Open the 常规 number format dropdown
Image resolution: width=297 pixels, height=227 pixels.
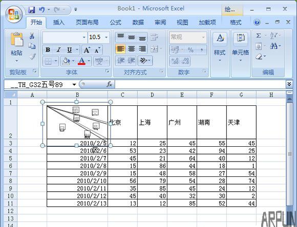[203, 37]
